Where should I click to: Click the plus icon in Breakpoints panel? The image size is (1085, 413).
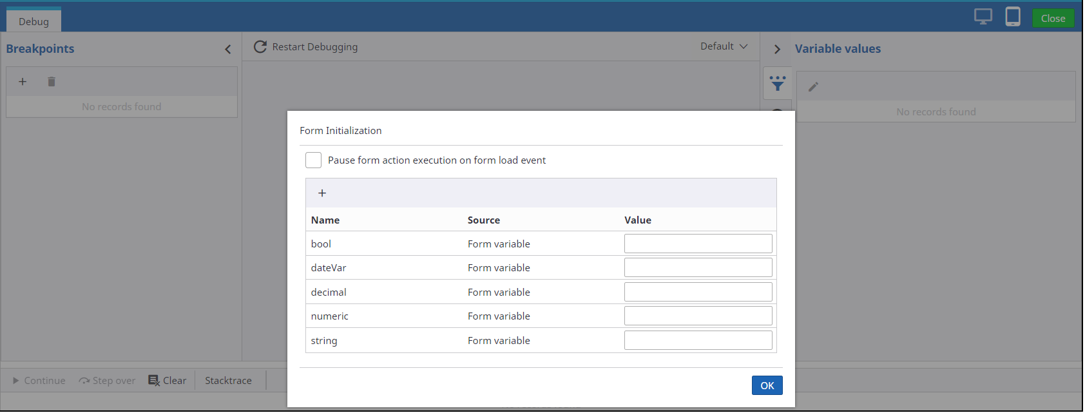coord(23,82)
